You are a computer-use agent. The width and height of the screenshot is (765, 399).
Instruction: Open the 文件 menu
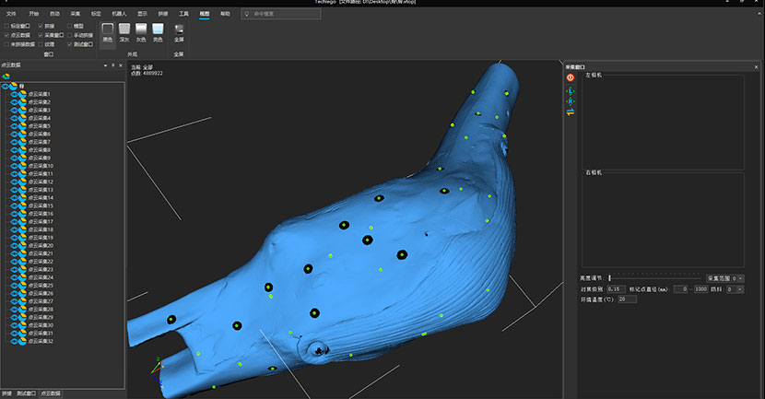point(12,15)
